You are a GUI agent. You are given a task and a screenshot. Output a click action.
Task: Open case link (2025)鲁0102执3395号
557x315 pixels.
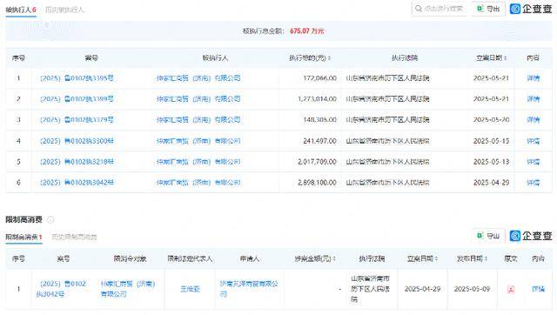click(77, 78)
